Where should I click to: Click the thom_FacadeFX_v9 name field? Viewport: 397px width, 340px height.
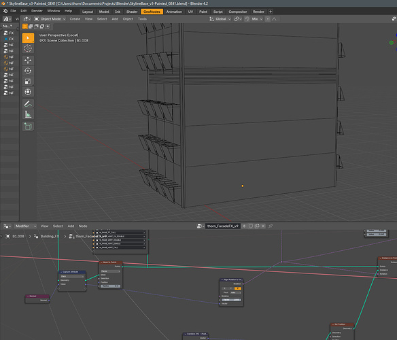point(223,226)
